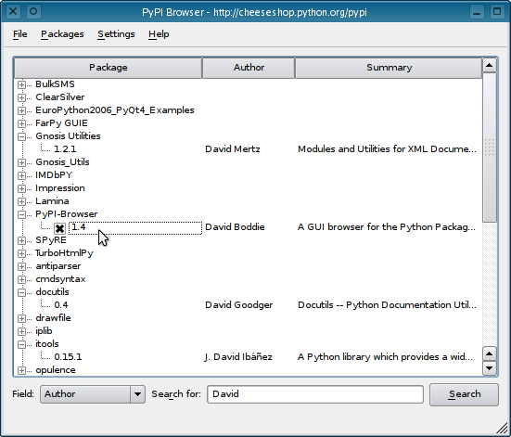511x437 pixels.
Task: Select docutils version 0.4
Action: (x=61, y=305)
